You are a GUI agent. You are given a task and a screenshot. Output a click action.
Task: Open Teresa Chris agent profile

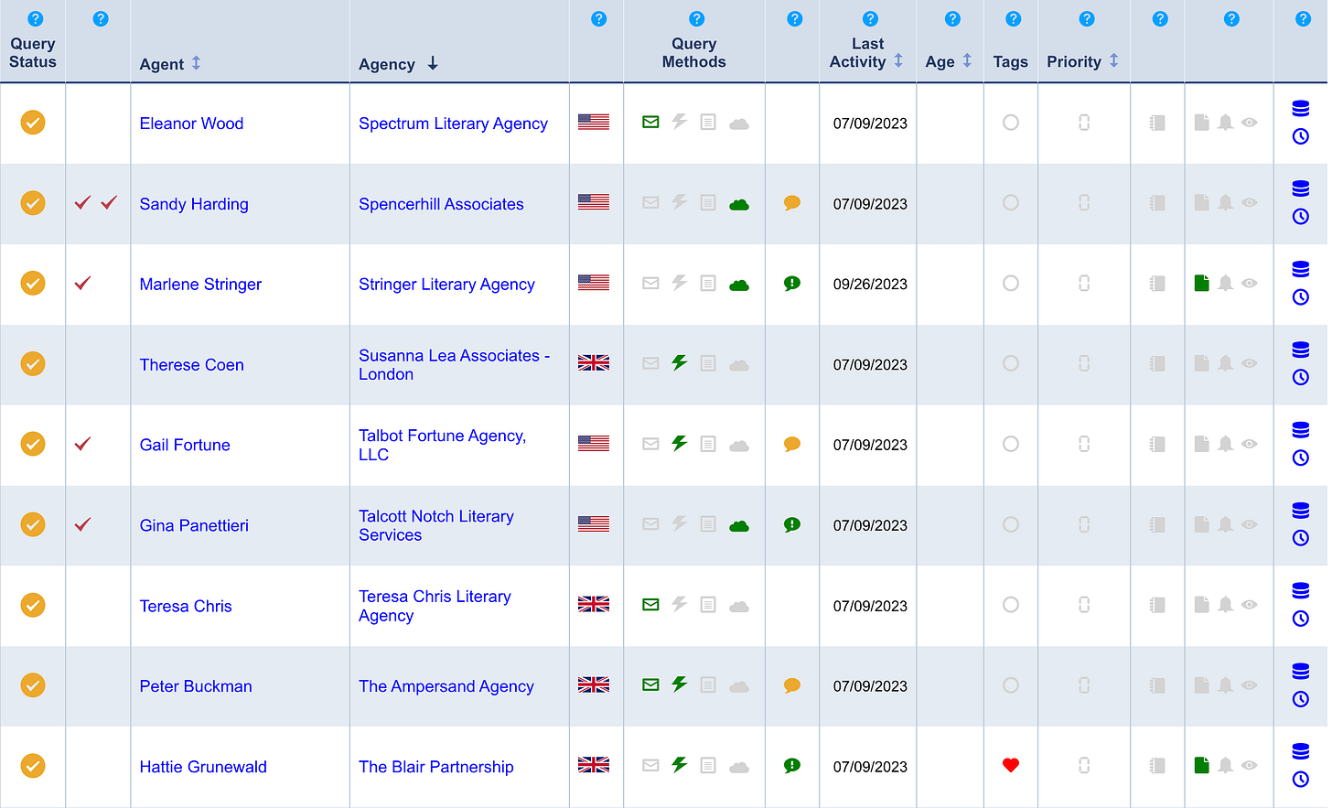point(186,606)
